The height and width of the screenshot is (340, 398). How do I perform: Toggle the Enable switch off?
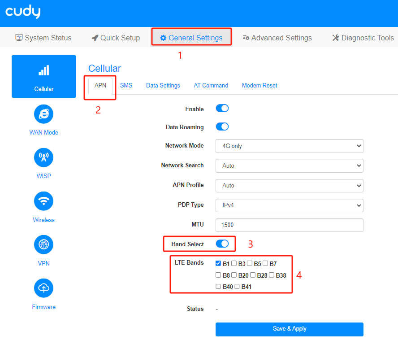pyautogui.click(x=222, y=109)
